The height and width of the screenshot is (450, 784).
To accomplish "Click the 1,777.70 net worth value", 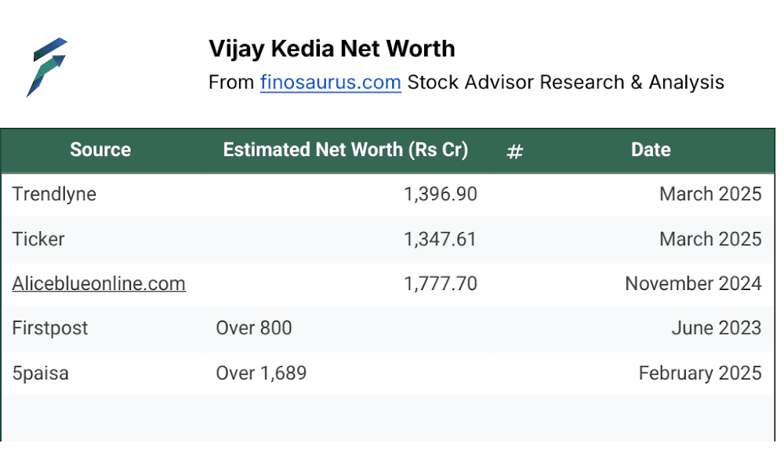I will (x=441, y=284).
